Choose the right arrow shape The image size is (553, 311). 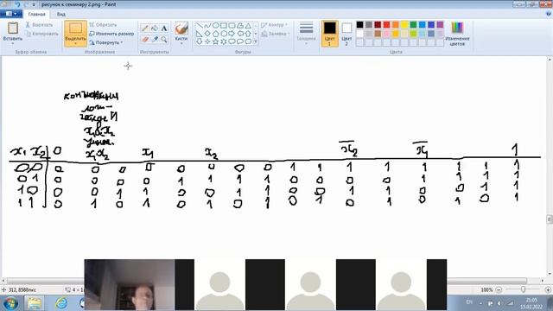(232, 34)
